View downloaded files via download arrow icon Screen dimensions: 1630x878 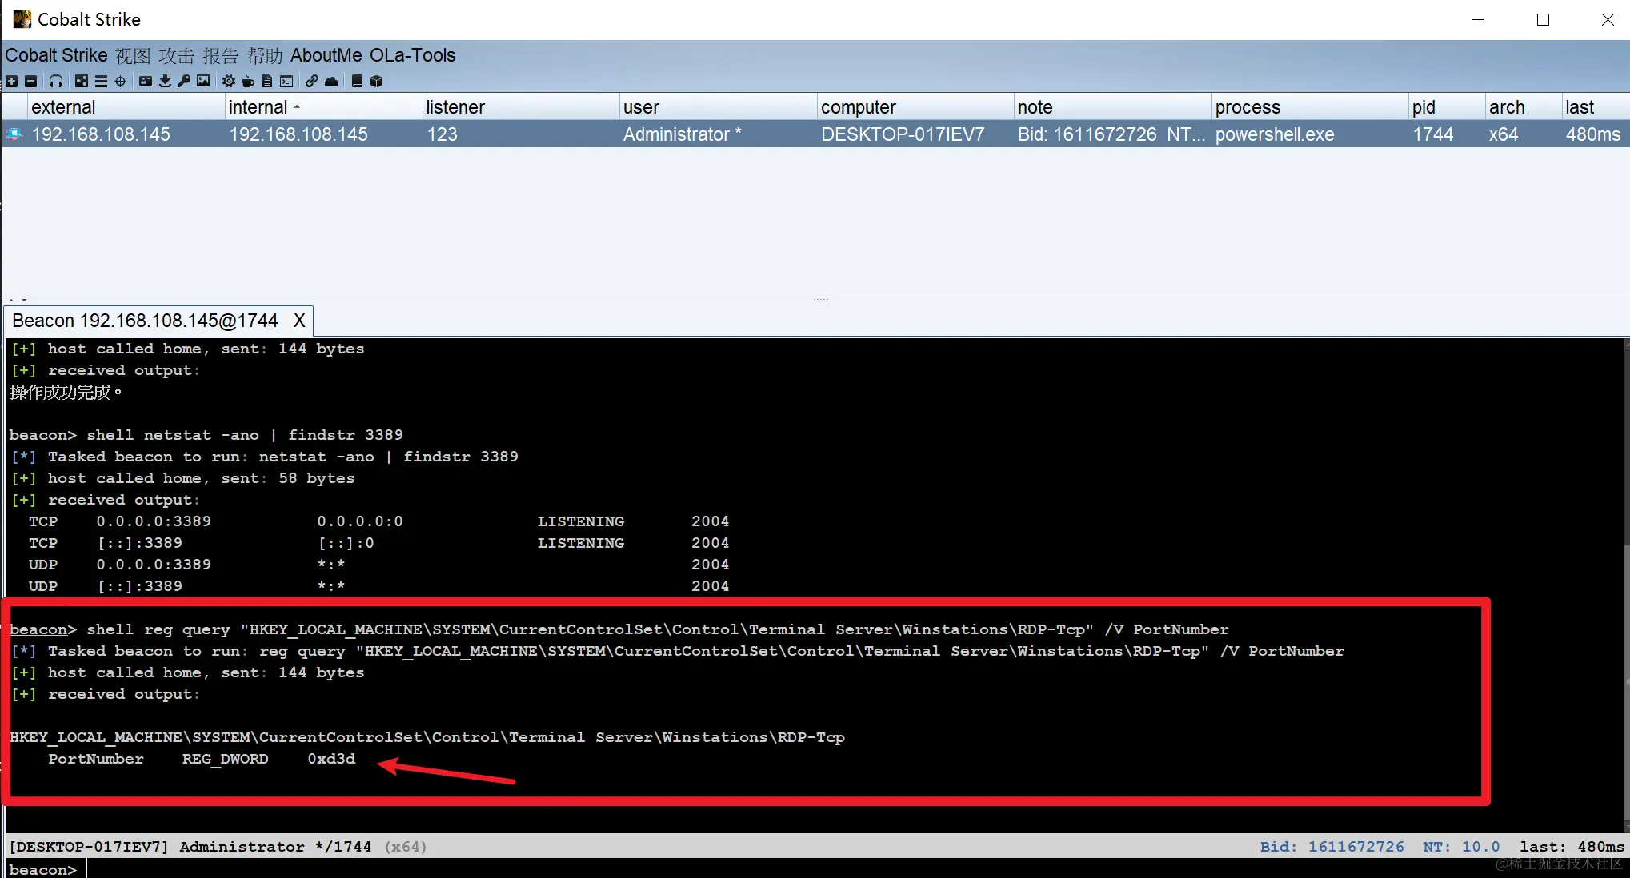[x=165, y=81]
